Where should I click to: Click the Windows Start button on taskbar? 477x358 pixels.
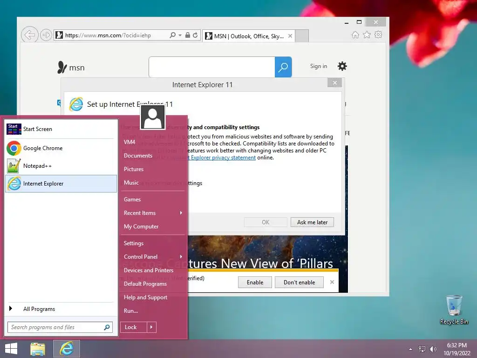coord(11,349)
